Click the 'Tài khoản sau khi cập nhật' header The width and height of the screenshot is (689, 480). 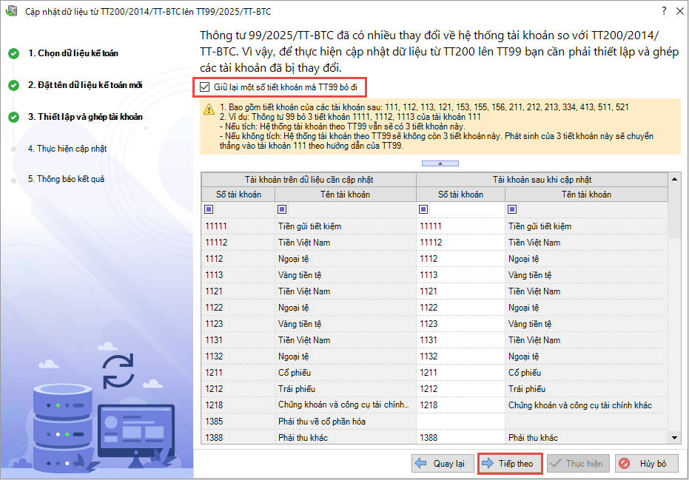pyautogui.click(x=542, y=180)
